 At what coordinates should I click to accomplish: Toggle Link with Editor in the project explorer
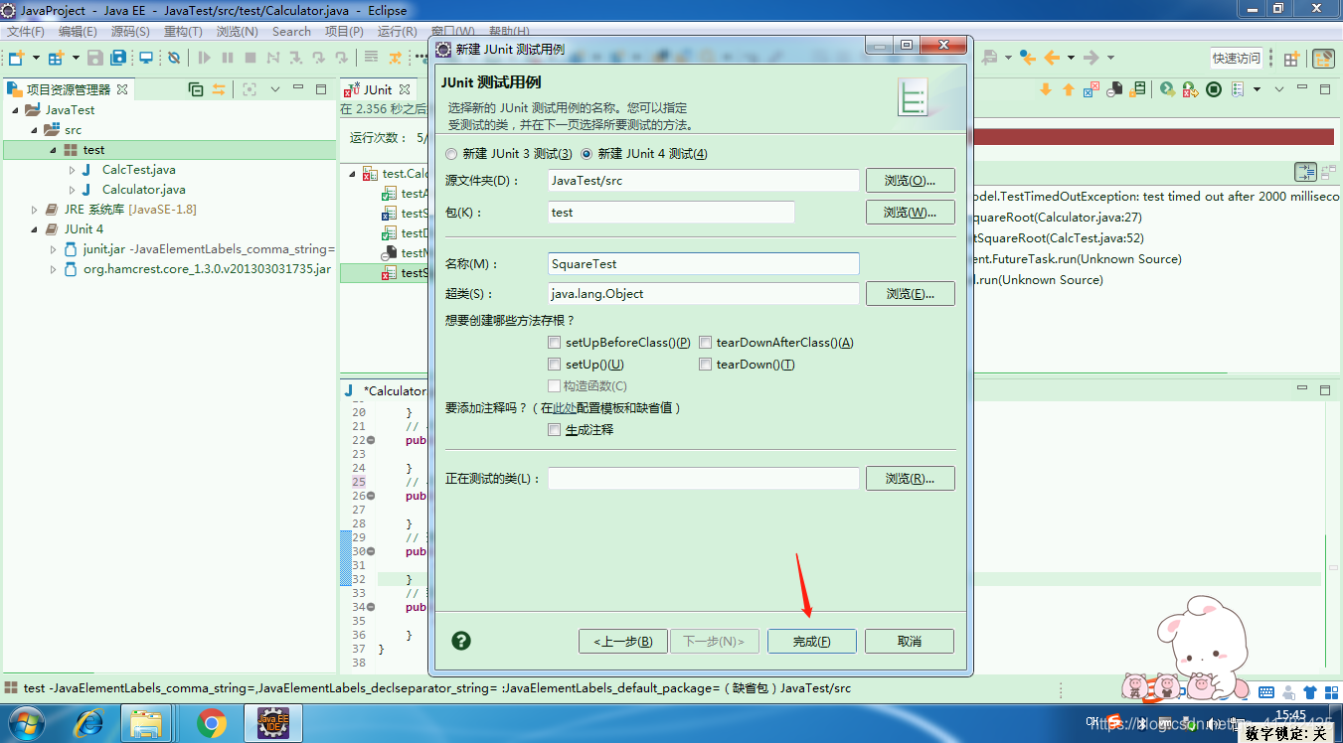[x=219, y=89]
